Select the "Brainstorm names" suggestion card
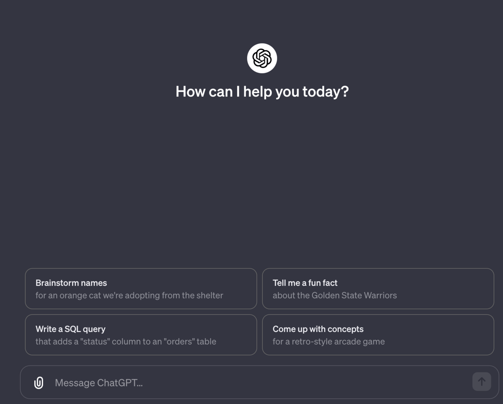 click(x=141, y=289)
